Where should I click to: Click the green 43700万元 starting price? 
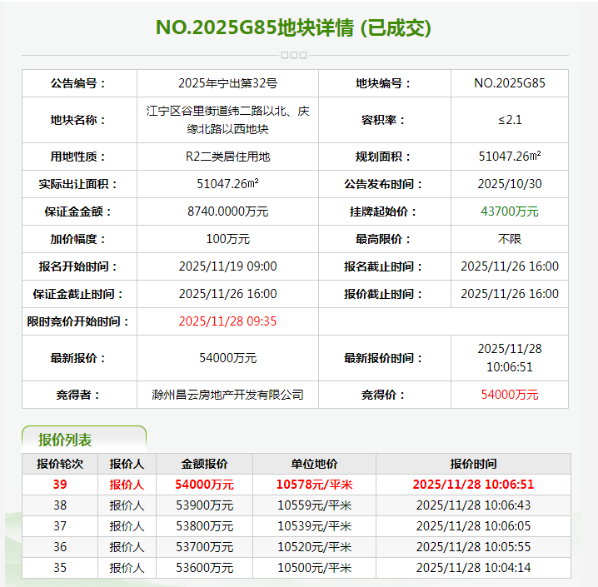[x=510, y=211]
